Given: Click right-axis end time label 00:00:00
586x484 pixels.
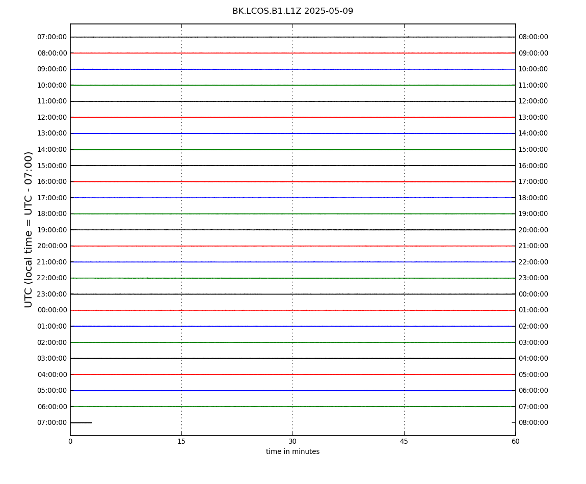Looking at the screenshot, I should [x=534, y=294].
